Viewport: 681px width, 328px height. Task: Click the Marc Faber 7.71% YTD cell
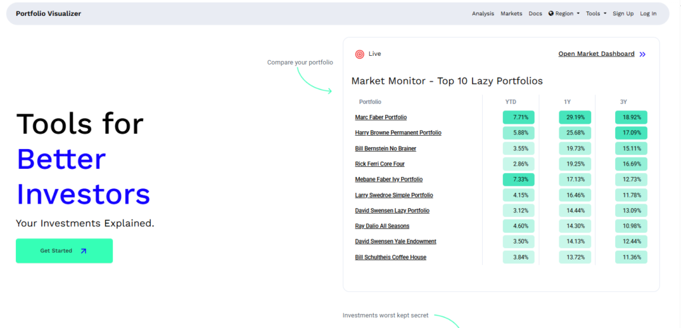519,117
